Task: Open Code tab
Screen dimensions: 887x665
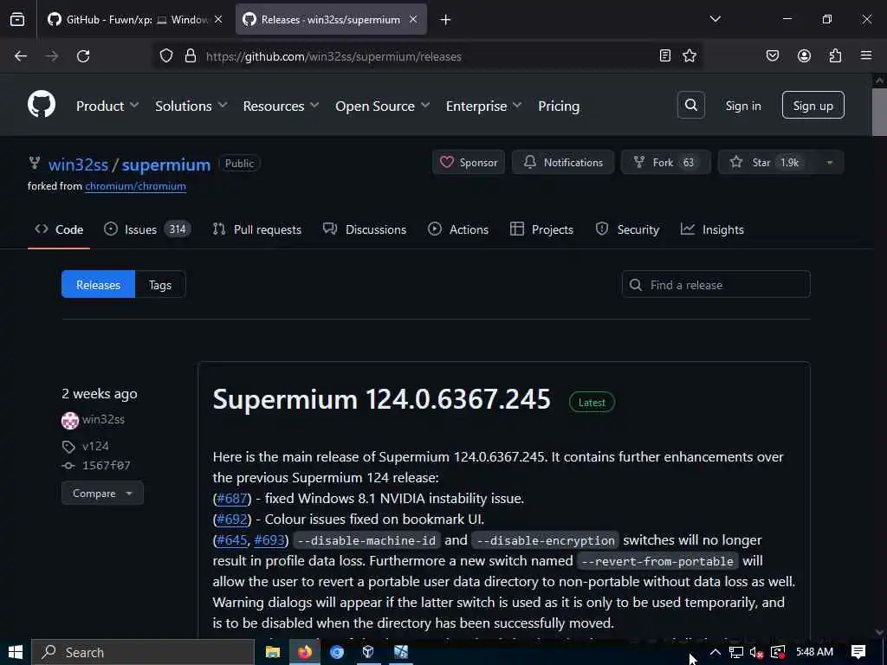Action: pos(59,229)
